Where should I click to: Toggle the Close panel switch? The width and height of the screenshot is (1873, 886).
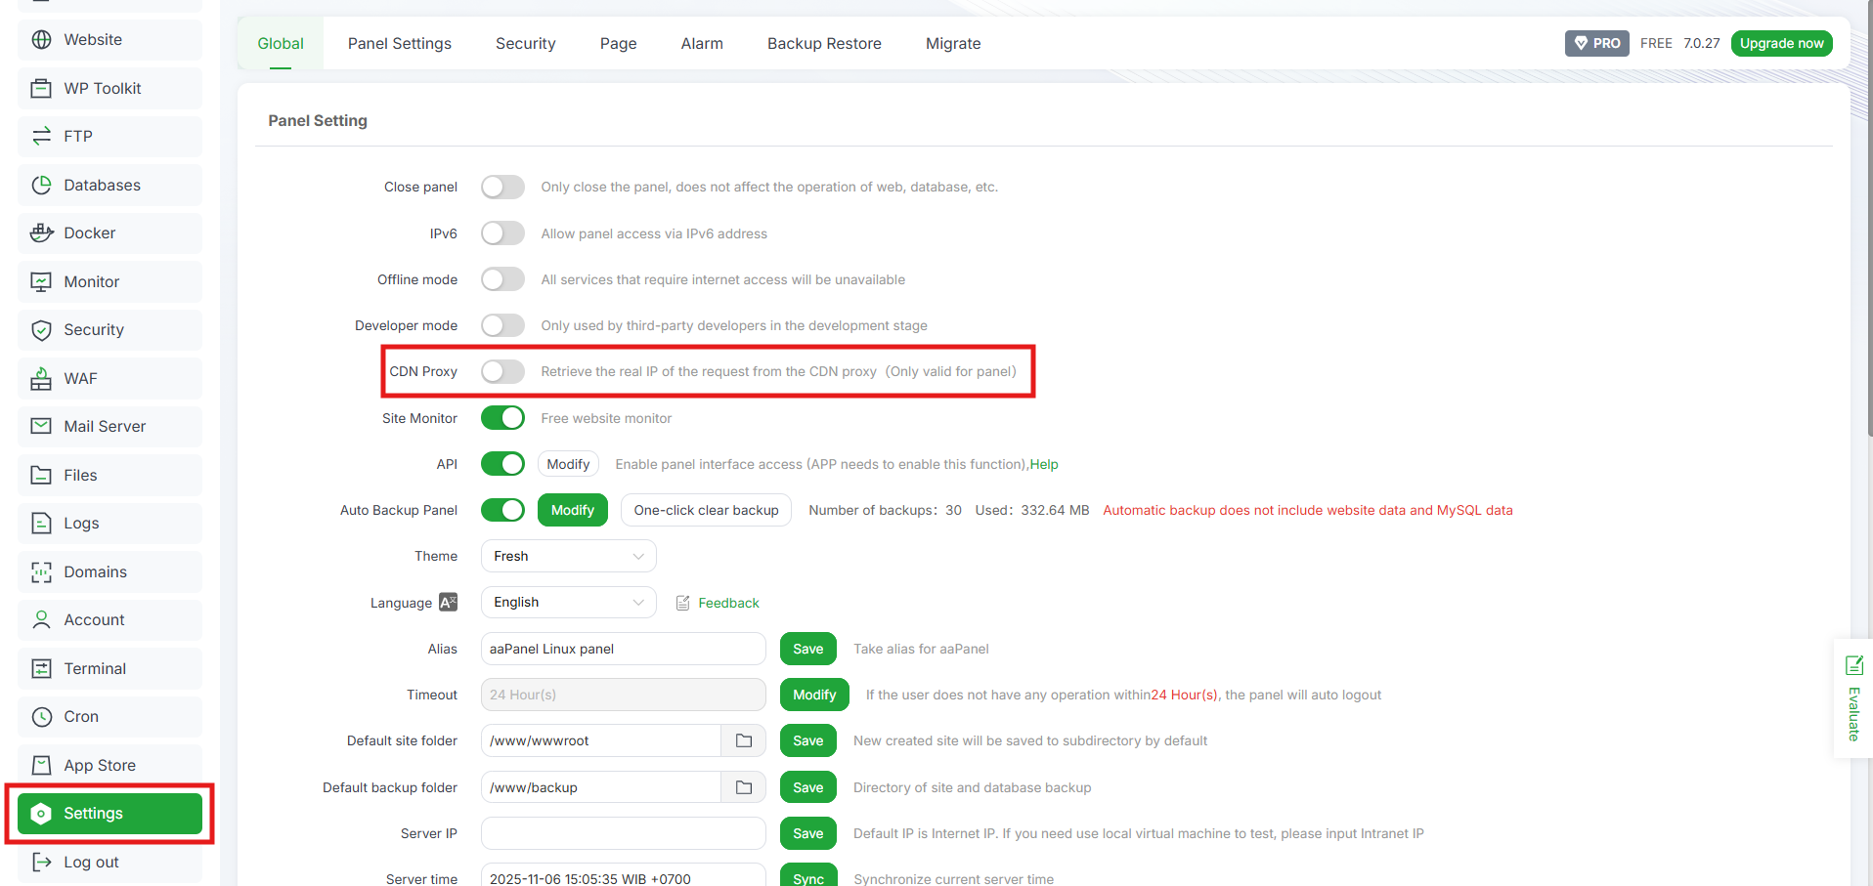(502, 187)
